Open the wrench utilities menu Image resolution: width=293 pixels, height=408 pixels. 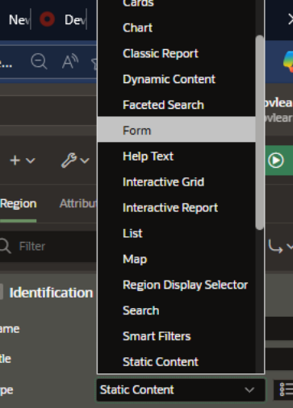click(75, 160)
